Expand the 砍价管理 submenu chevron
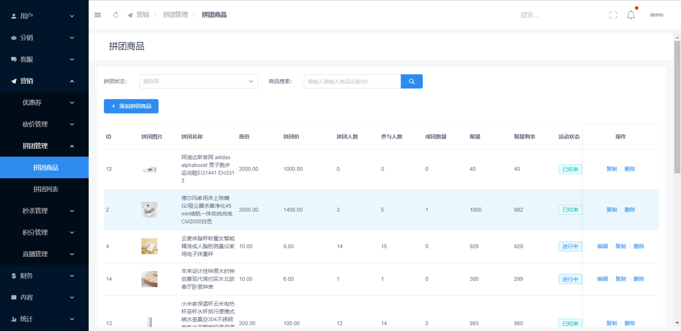681x331 pixels. [72, 124]
